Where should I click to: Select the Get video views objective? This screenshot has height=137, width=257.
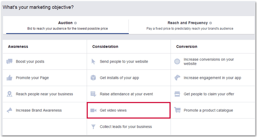[x=129, y=110]
